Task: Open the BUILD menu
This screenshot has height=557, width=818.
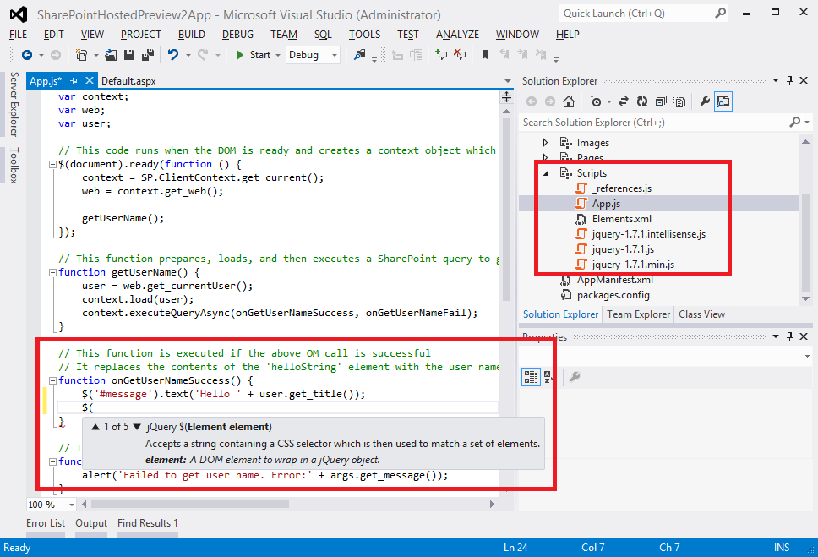Action: coord(192,35)
